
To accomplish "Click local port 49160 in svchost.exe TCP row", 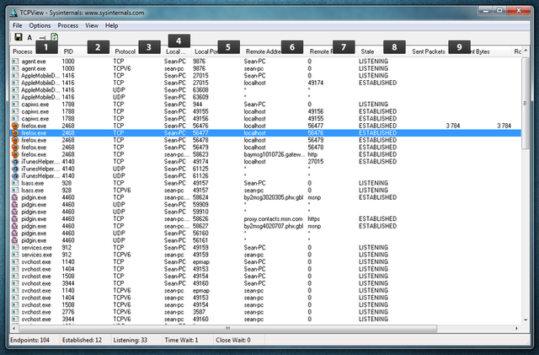I will [200, 283].
